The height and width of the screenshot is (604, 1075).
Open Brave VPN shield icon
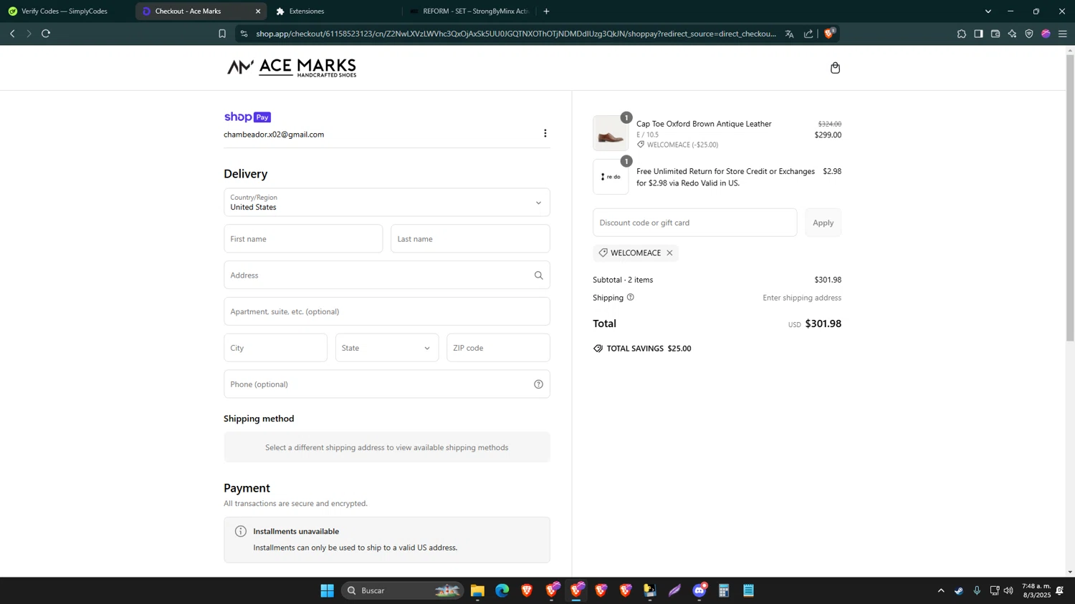tap(1029, 34)
